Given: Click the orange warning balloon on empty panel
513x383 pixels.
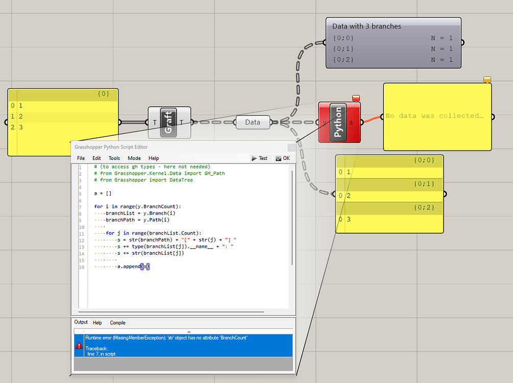Looking at the screenshot, I should 487,80.
